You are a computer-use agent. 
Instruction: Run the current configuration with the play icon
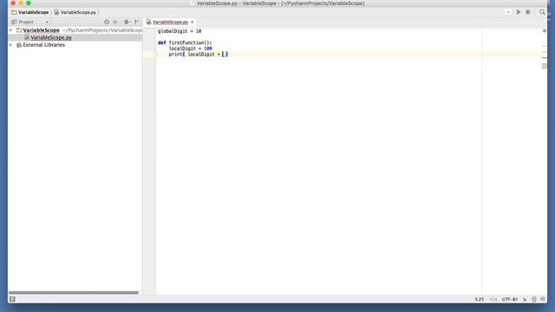[x=519, y=12]
